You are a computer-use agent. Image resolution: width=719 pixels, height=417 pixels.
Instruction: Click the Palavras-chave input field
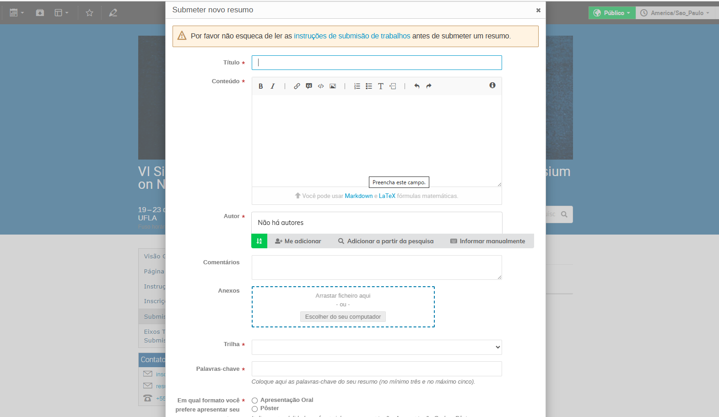(x=376, y=369)
